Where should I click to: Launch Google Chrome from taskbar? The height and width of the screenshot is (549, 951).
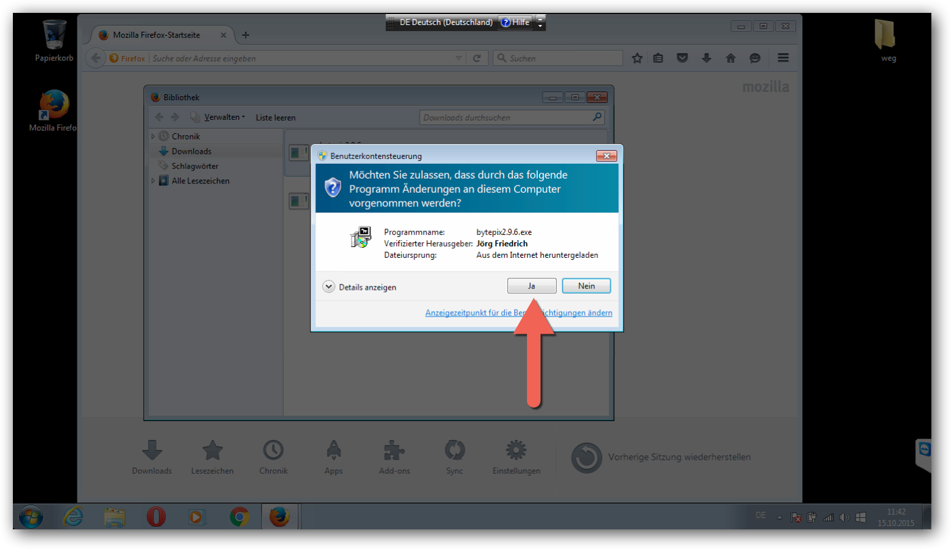pos(238,517)
